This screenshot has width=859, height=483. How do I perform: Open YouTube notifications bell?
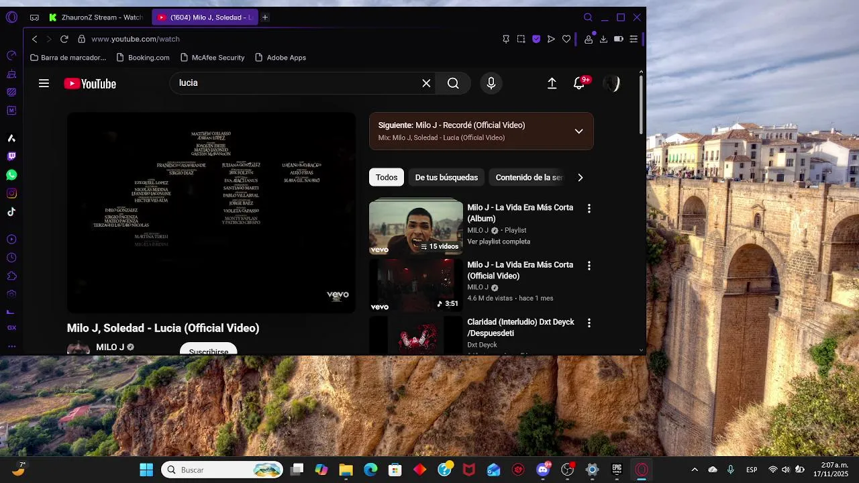click(x=579, y=83)
